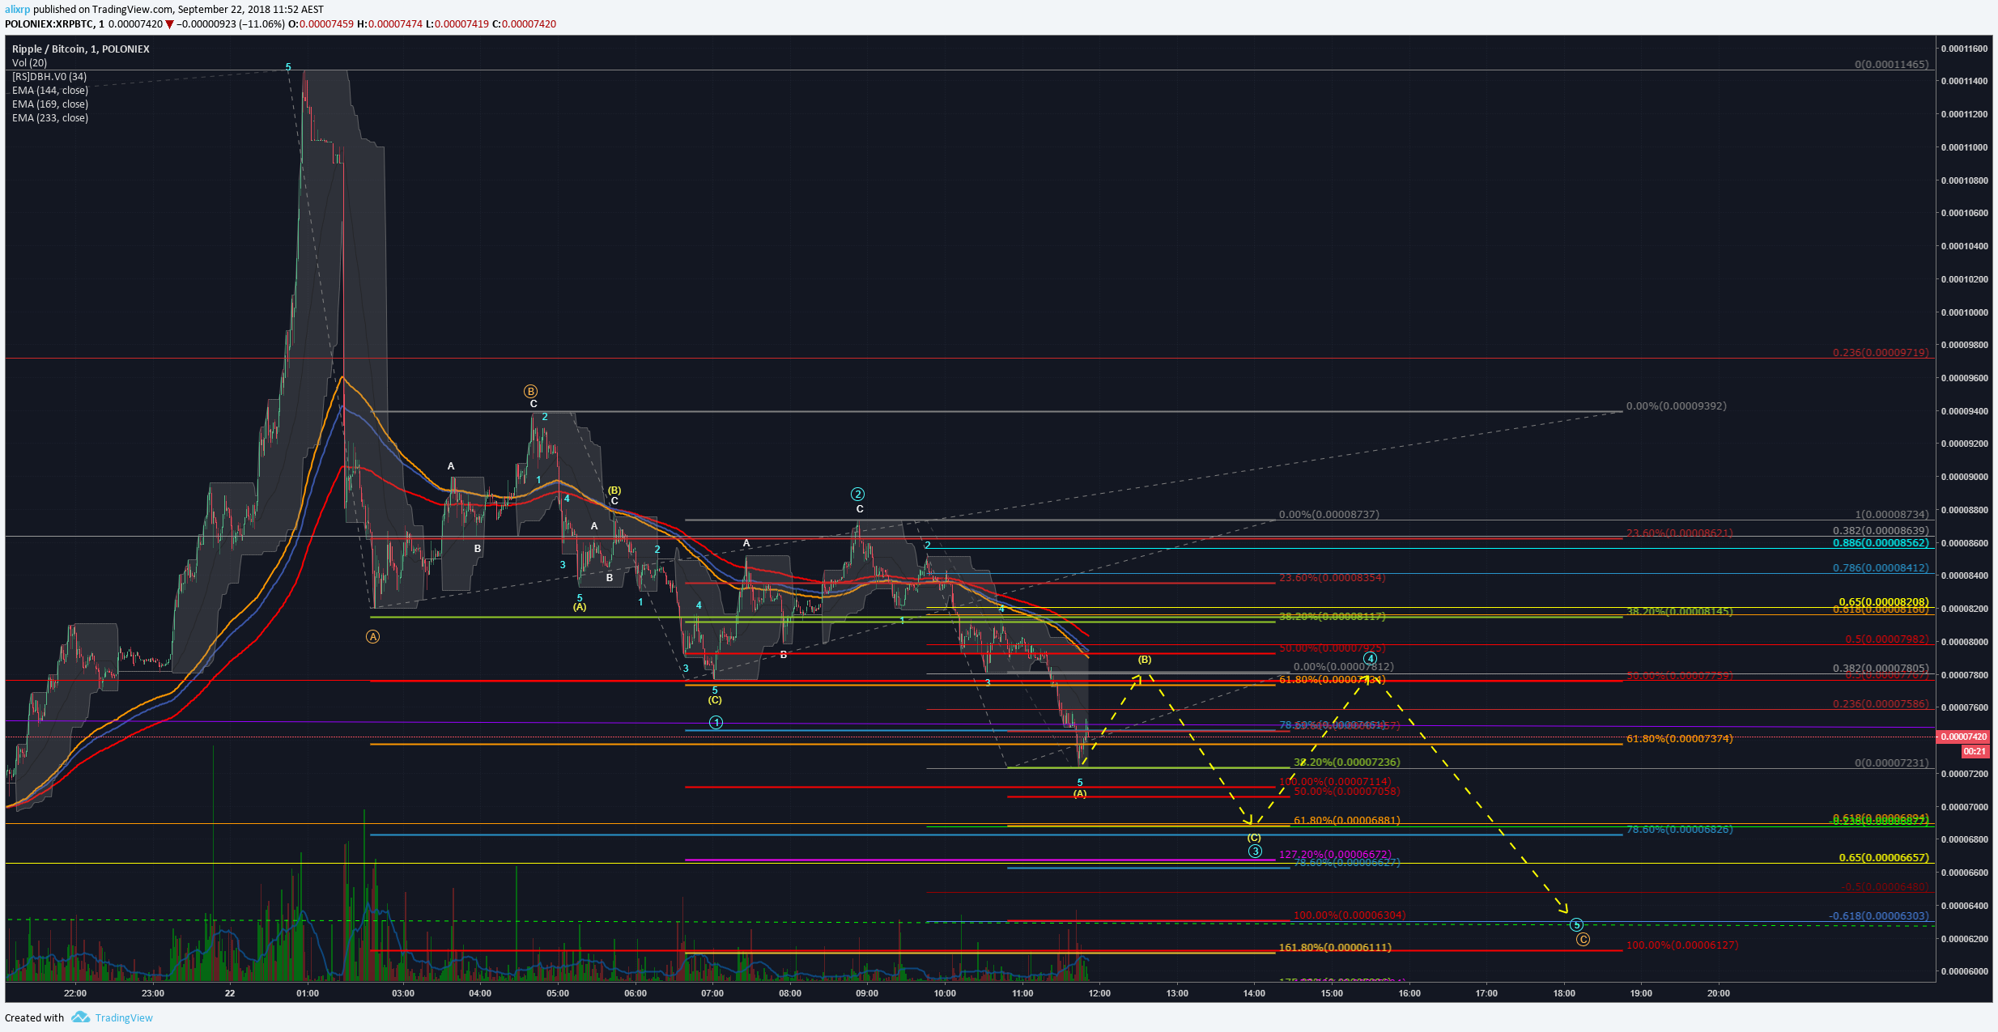Select the orange circled A wave marker
Screen dimensions: 1998x1032
pos(372,637)
